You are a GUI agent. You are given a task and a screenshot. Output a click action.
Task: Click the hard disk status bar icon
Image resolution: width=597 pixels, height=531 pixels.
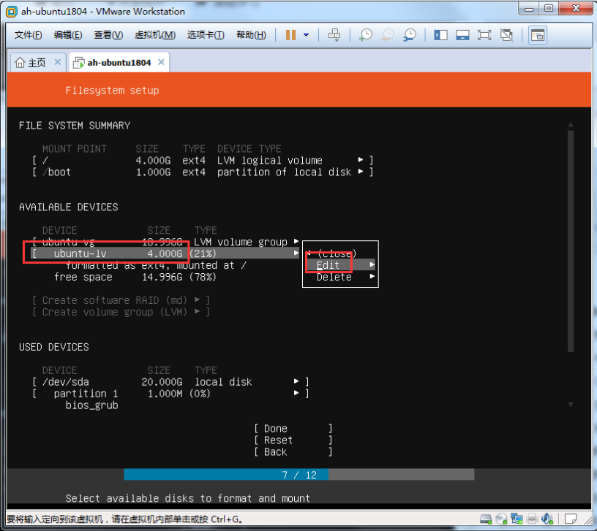(486, 519)
